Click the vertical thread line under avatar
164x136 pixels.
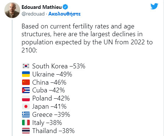click(12, 78)
